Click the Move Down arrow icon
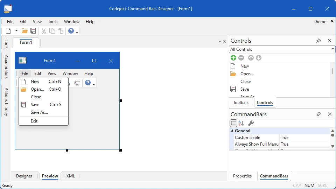The width and height of the screenshot is (336, 189). click(x=259, y=58)
